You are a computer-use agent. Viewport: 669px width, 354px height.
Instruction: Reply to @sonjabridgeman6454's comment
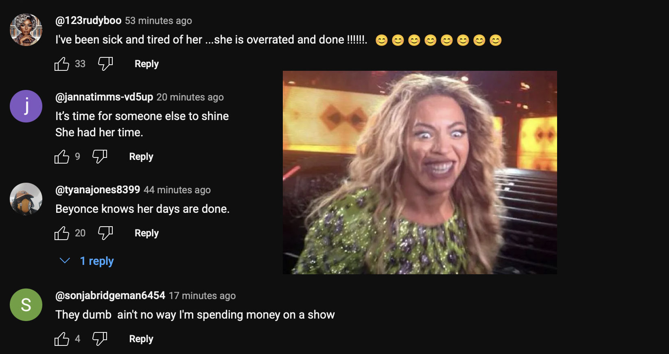(141, 339)
